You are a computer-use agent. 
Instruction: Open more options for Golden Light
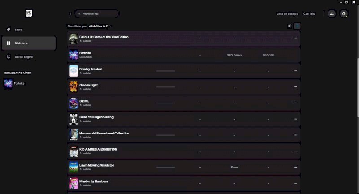(x=295, y=87)
